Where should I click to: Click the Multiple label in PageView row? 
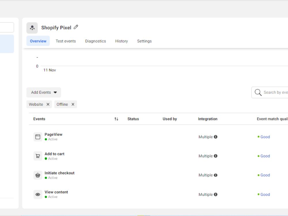click(x=206, y=137)
